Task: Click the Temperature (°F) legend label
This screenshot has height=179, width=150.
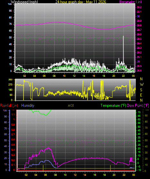Action: click(113, 105)
